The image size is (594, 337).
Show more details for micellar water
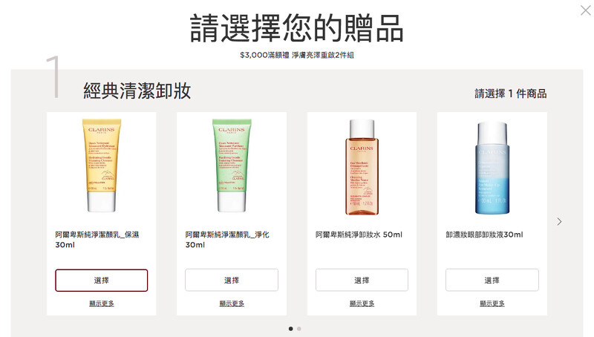click(x=362, y=304)
